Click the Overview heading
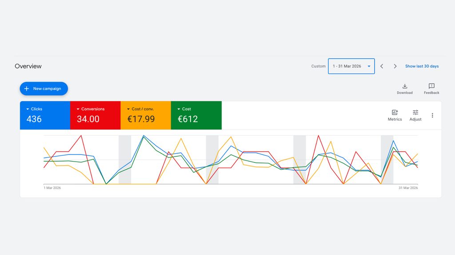Screen dimensions: 455x255 28,66
